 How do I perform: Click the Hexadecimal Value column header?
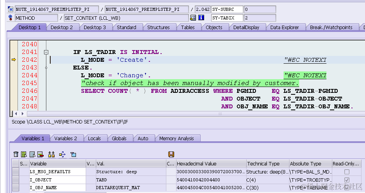click(211, 164)
